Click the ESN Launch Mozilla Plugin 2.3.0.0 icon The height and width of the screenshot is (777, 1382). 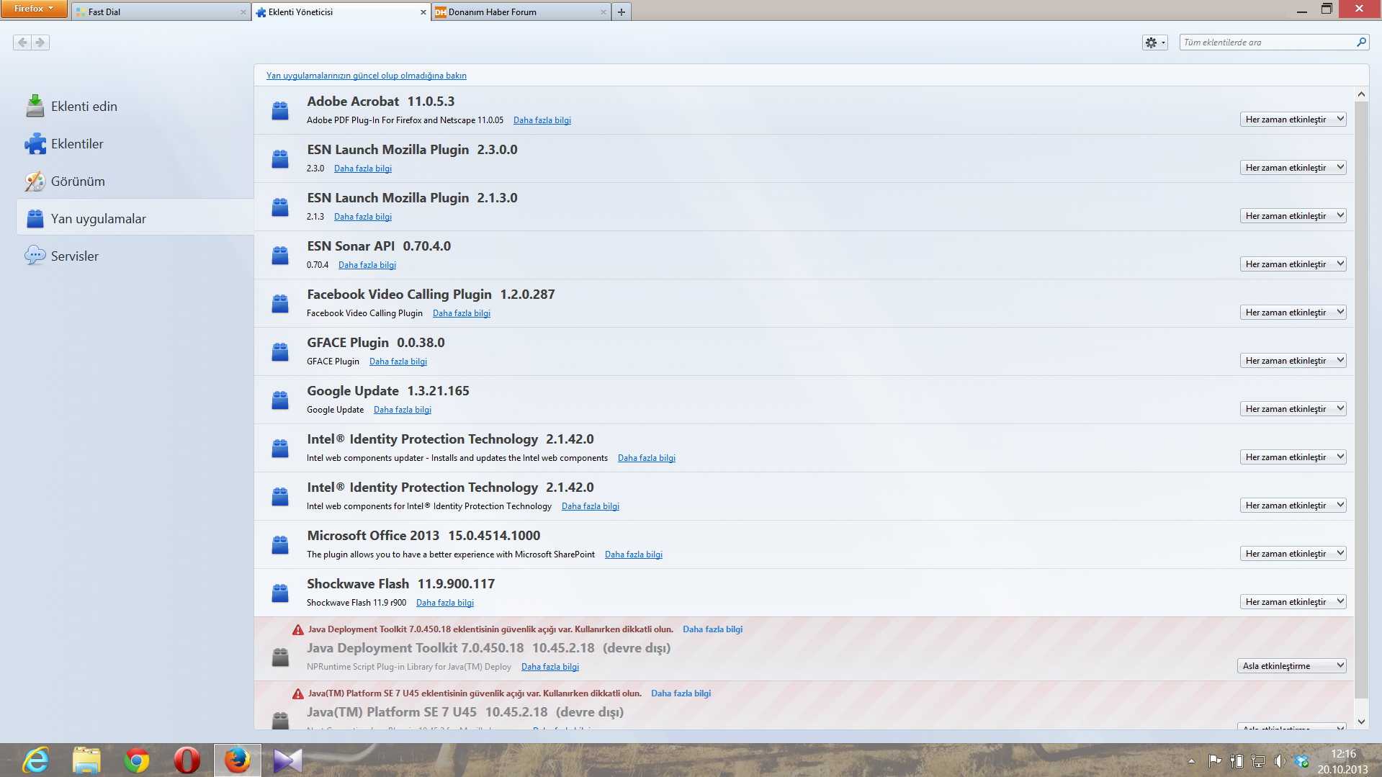pyautogui.click(x=280, y=158)
